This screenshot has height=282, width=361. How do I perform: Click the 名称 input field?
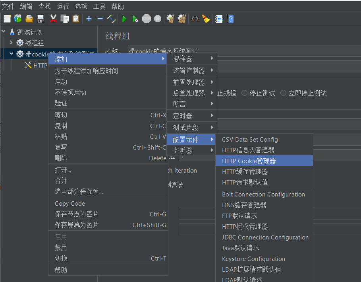pos(244,51)
